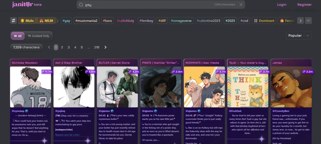The width and height of the screenshot is (321, 144).
Task: Open the Popular sort dropdown
Action: click(x=299, y=36)
